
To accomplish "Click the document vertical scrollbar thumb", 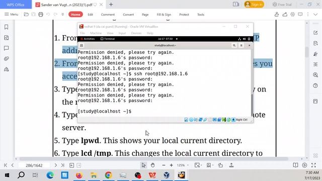I will (306, 52).
